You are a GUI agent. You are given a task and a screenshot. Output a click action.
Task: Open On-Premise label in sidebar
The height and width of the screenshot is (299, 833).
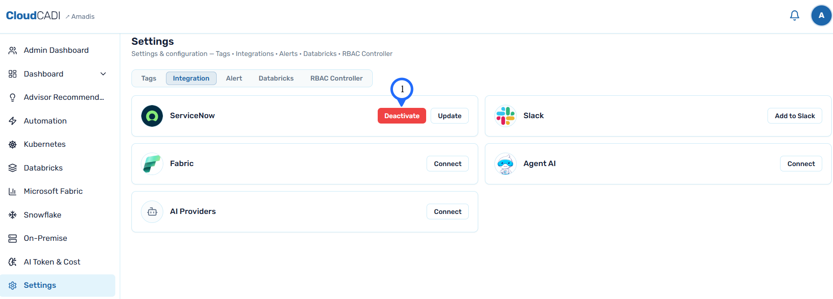tap(45, 238)
